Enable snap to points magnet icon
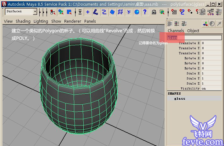 point(190,12)
